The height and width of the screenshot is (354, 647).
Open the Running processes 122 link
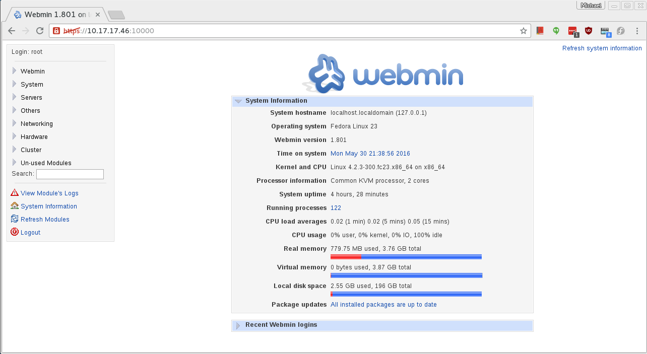pos(336,208)
